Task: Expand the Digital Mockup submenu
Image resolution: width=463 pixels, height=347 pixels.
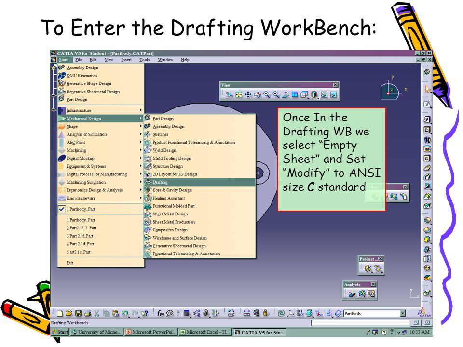Action: (100, 158)
